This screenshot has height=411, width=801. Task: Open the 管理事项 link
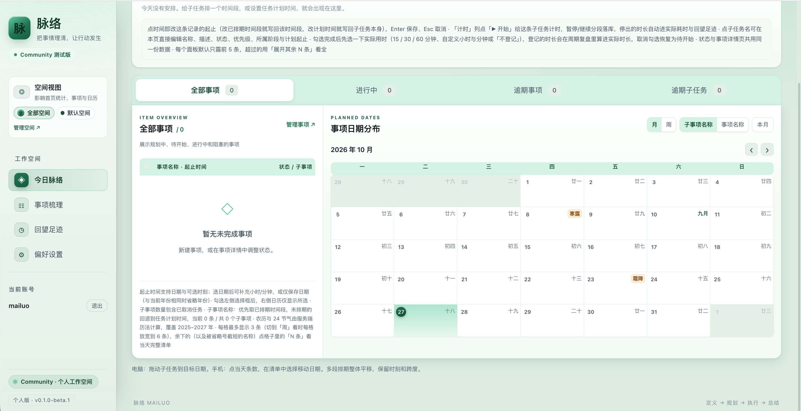[300, 124]
